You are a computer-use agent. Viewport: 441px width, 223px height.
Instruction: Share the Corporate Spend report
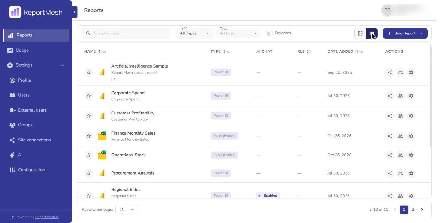coord(390,96)
